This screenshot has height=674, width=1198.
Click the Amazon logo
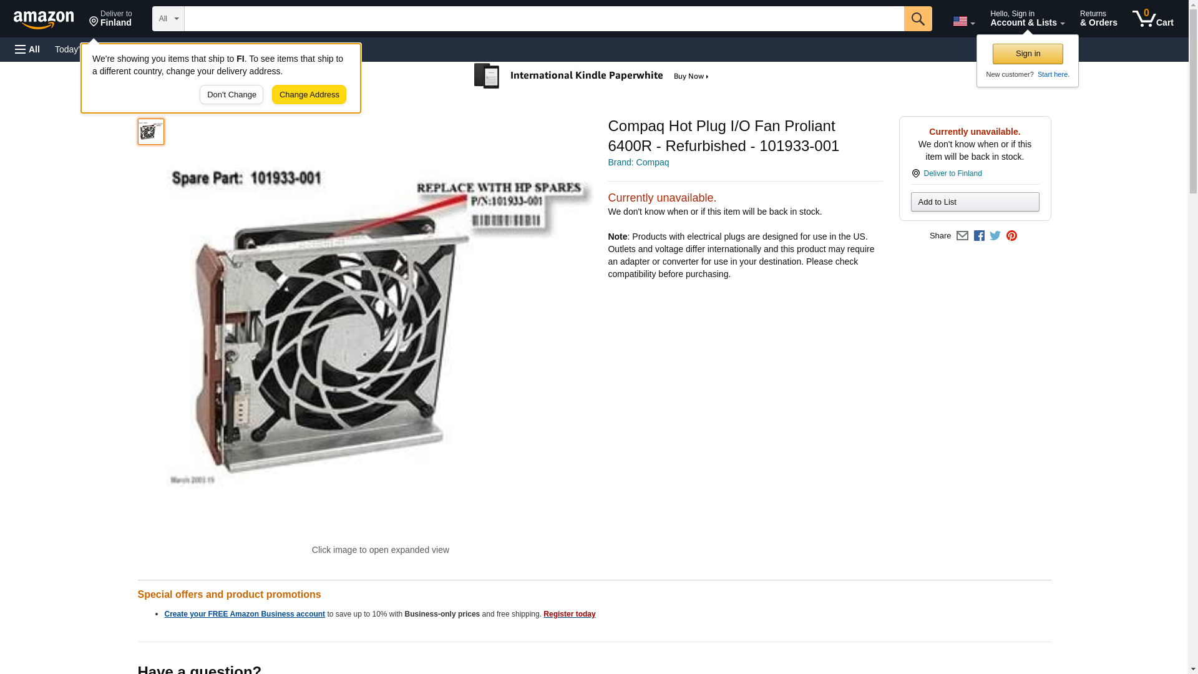coord(44,19)
